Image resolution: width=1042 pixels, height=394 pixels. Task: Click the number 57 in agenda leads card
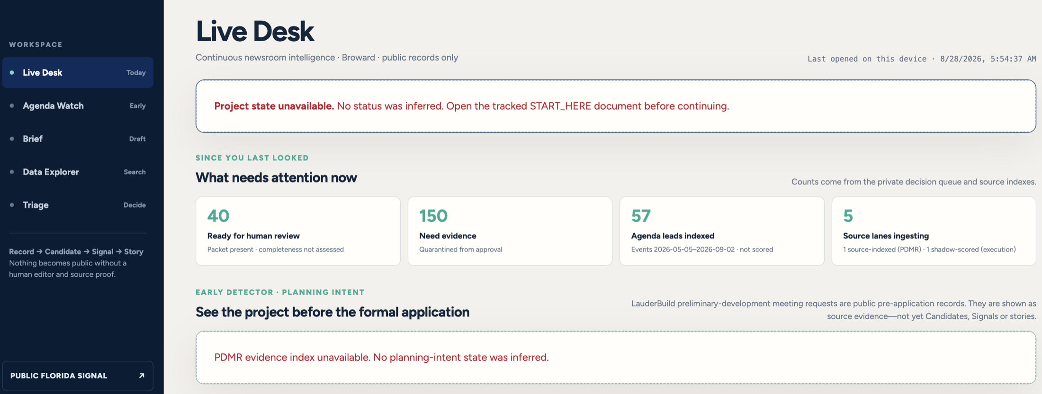click(641, 216)
